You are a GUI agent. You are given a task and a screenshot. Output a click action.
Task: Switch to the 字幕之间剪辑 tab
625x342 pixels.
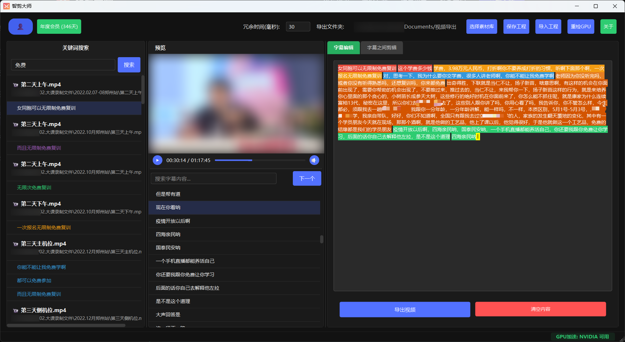coord(382,48)
